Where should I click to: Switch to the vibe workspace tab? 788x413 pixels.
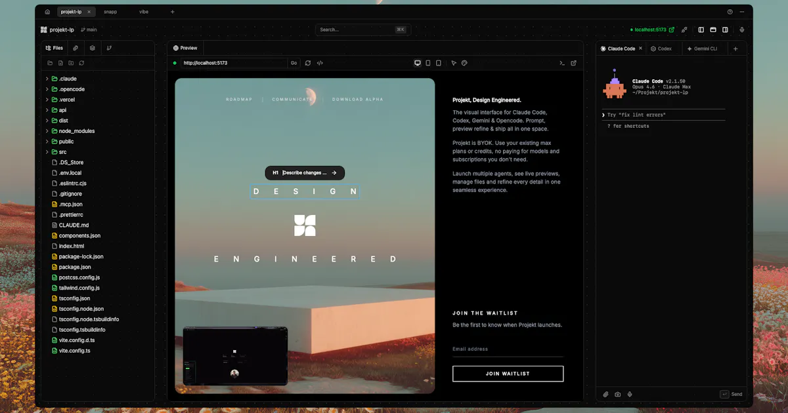[144, 12]
